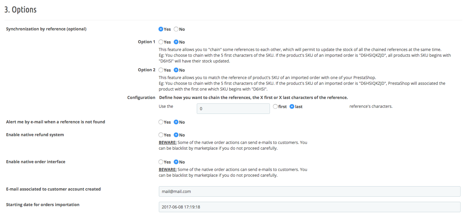466x221 pixels.
Task: Choose No for Option 2
Action: (176, 70)
